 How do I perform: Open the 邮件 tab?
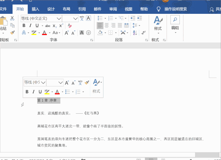[98, 9]
